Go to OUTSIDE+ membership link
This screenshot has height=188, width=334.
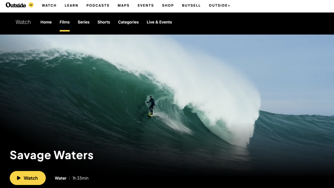(x=220, y=6)
